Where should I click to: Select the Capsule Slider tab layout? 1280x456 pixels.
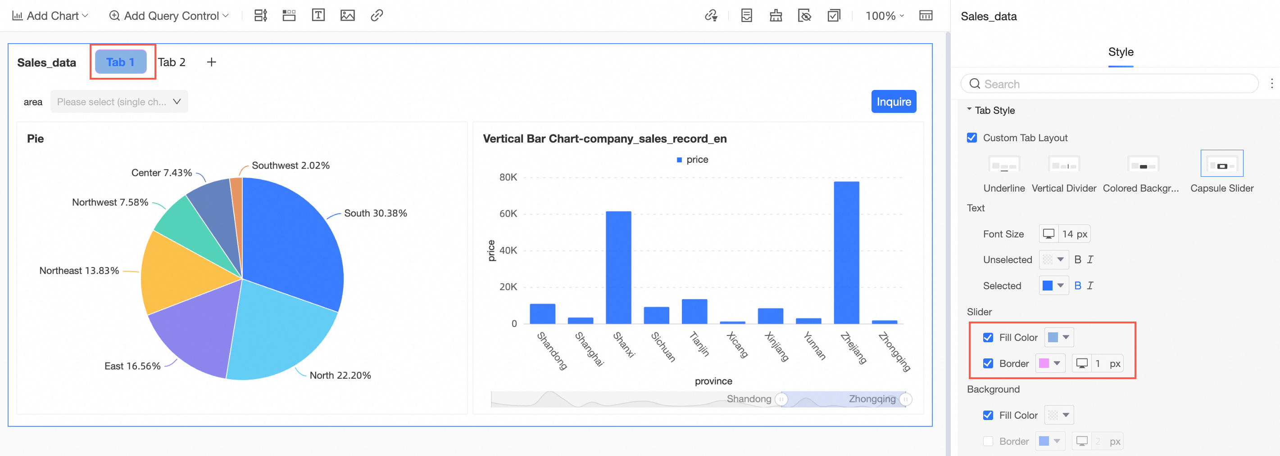tap(1221, 165)
